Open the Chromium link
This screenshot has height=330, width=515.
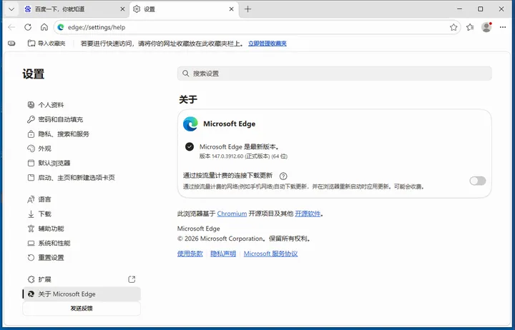(x=232, y=214)
